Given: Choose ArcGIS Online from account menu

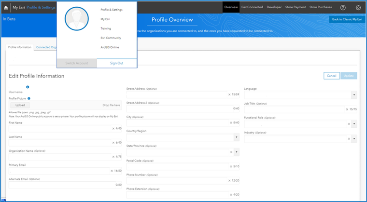Looking at the screenshot, I should coord(110,47).
